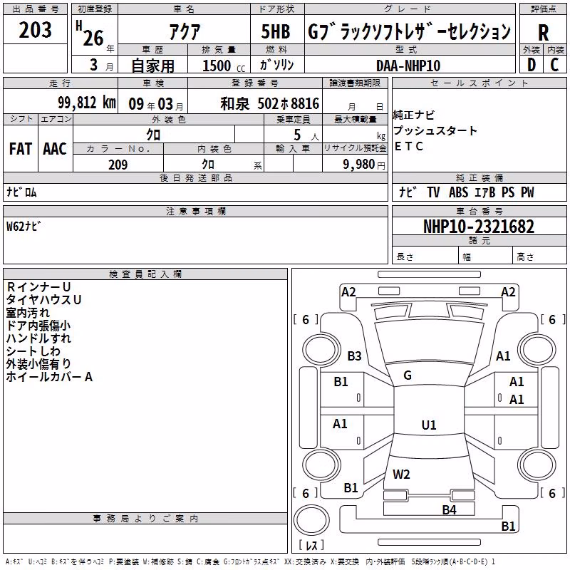Click the interior grade C
Viewport: 570px width, 570px height.
[x=554, y=65]
